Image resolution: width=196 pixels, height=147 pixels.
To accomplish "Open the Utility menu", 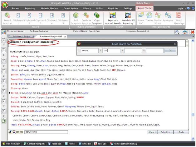I will pos(99,8).
